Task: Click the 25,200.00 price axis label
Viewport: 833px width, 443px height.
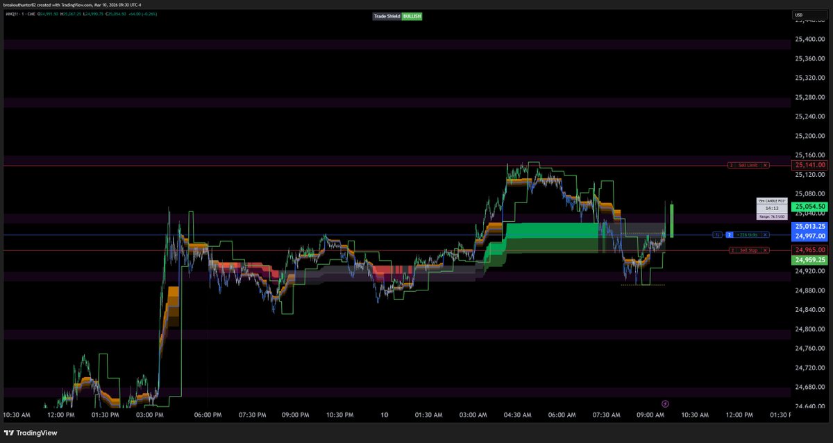Action: click(810, 136)
